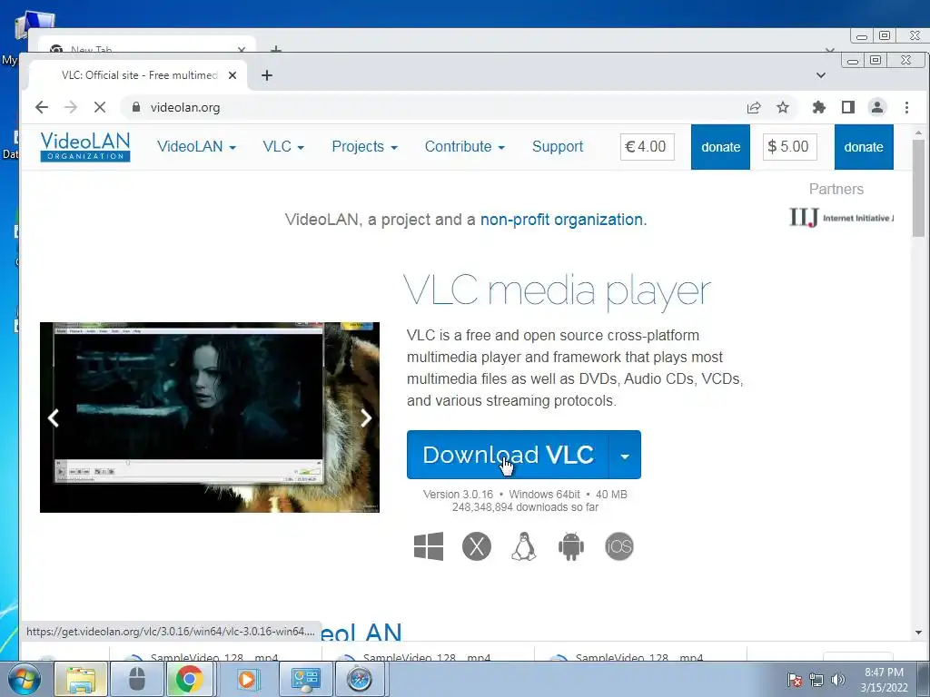Click the Safari compass taskbar icon
Screen dimensions: 930x697
click(x=360, y=679)
